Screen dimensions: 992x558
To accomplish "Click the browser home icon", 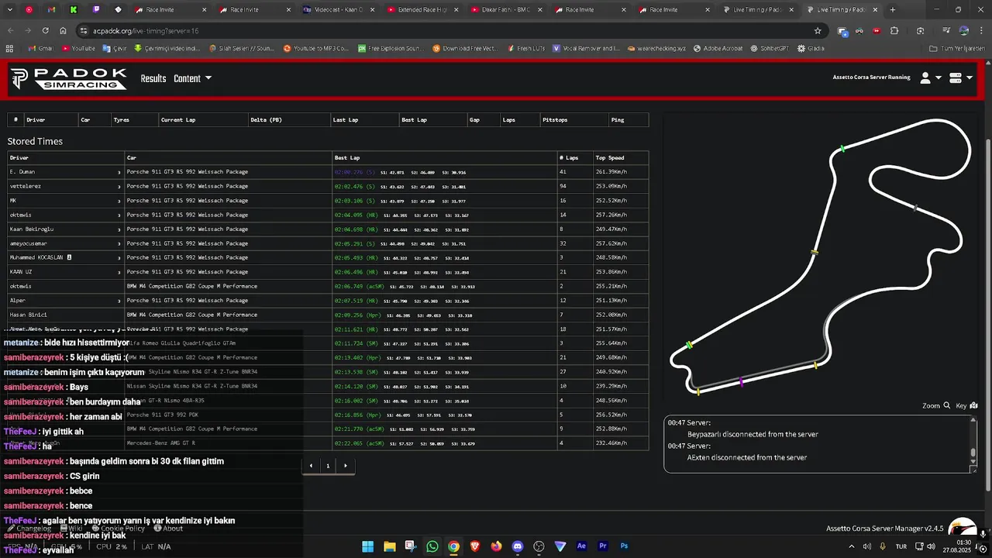I will [64, 30].
